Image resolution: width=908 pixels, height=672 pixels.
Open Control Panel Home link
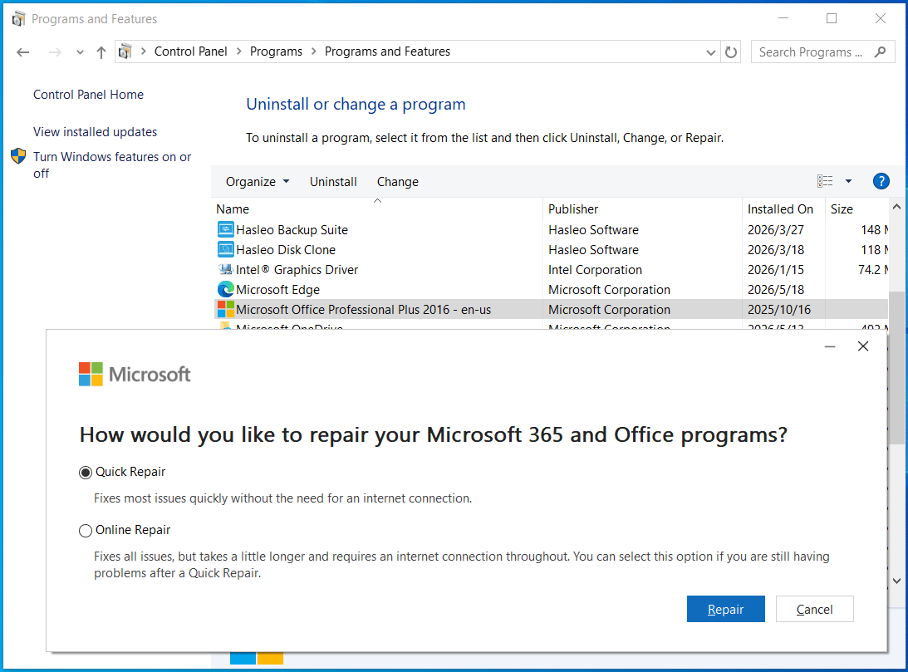pos(88,95)
